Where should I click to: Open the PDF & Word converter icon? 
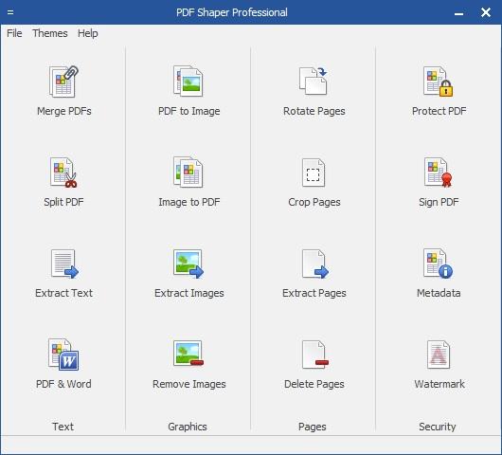point(63,355)
